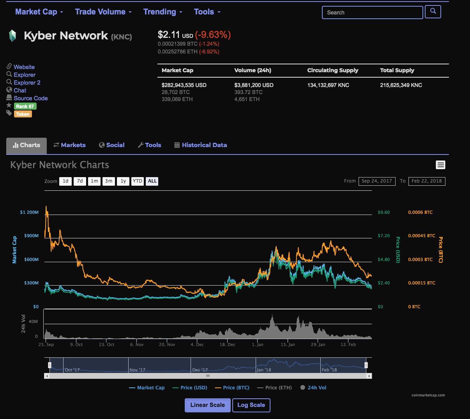Screen dimensions: 470x419
Task: Set chart zoom to ALL
Action: pyautogui.click(x=152, y=181)
